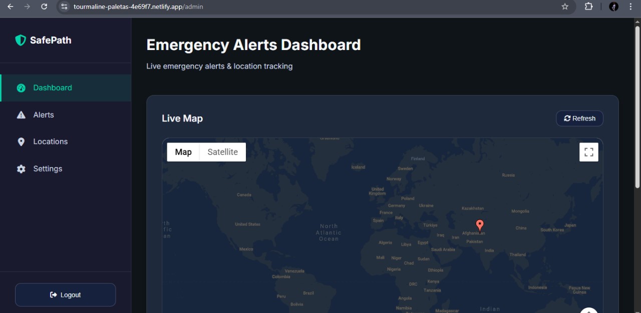The width and height of the screenshot is (641, 313).
Task: Switch the map to Satellite view
Action: [223, 152]
